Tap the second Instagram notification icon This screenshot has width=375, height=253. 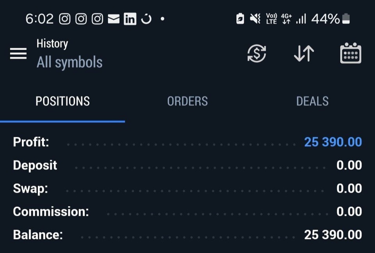click(81, 19)
